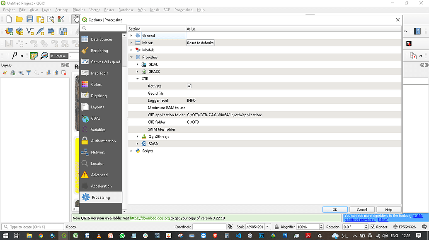Viewport: 429px width, 240px height.
Task: Open the Processing menu
Action: pyautogui.click(x=183, y=10)
